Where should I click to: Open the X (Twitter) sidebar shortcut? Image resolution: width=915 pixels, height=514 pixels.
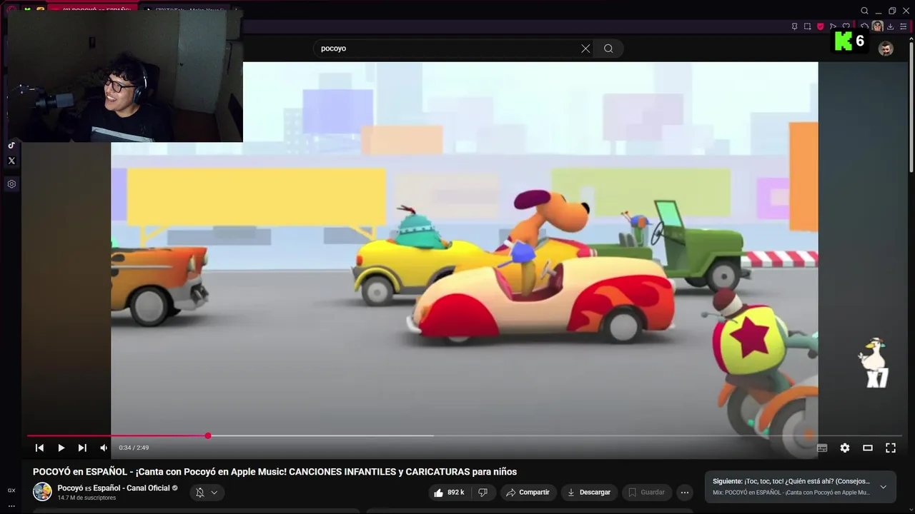tap(11, 161)
